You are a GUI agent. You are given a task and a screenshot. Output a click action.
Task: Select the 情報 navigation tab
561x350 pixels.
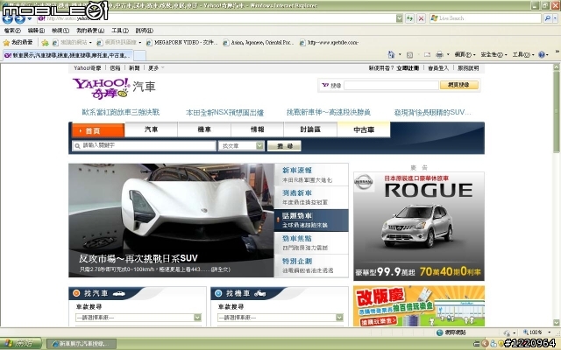point(257,129)
